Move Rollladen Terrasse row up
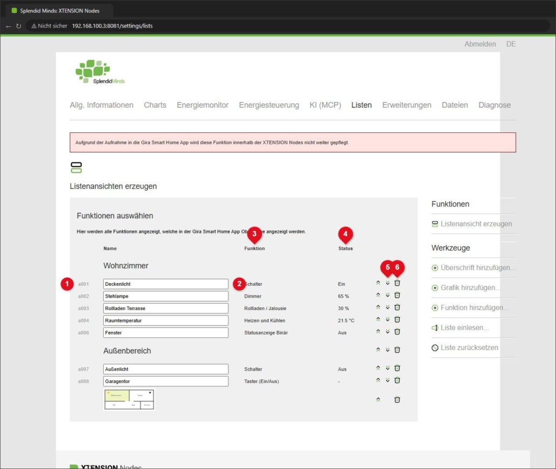 [378, 307]
